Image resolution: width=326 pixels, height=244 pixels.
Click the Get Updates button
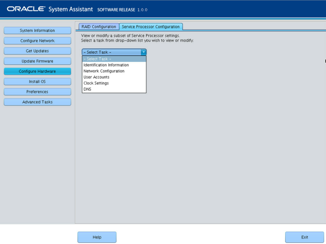37,51
